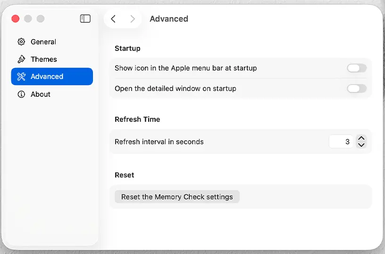Click the zoom window button
The image size is (385, 254).
tap(41, 19)
